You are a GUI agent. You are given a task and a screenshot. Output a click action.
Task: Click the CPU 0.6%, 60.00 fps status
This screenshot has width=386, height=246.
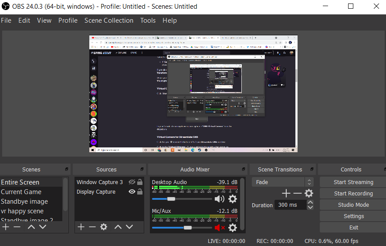click(332, 241)
